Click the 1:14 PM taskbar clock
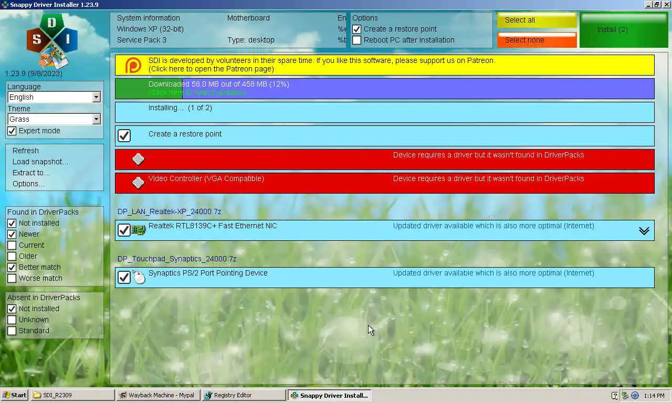 (654, 396)
